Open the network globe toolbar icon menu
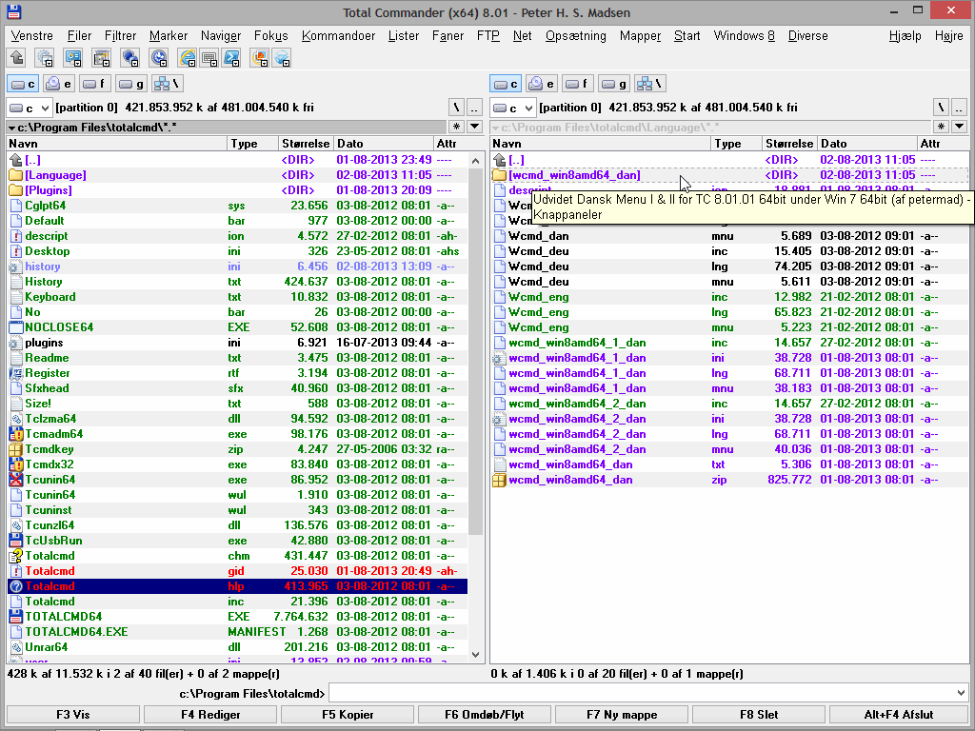Viewport: 975px width, 731px height. coord(130,58)
